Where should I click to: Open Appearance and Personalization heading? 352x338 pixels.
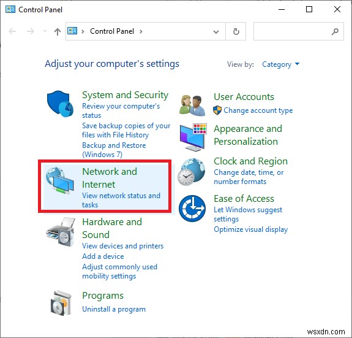248,135
